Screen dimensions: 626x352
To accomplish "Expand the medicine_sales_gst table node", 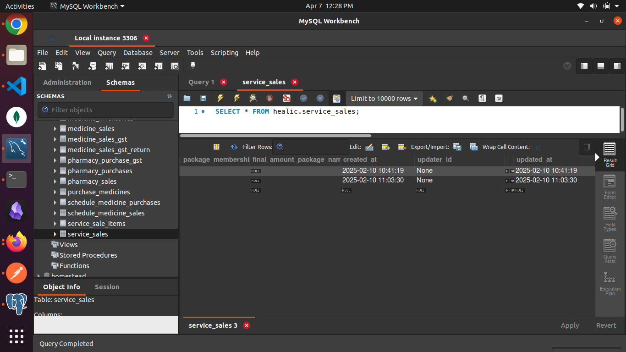I will pyautogui.click(x=55, y=139).
